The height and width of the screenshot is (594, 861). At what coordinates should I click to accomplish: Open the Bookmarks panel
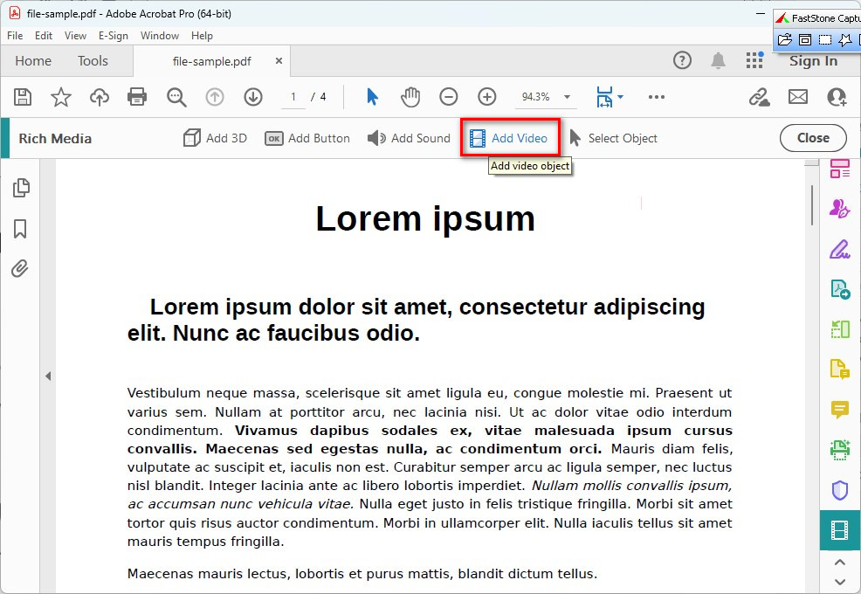tap(19, 228)
